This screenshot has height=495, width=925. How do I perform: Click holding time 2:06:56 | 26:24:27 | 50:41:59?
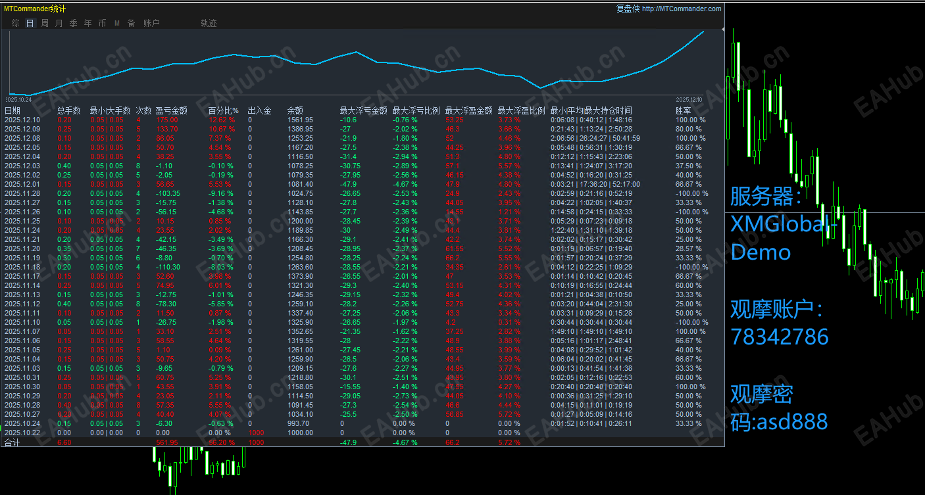pos(595,138)
